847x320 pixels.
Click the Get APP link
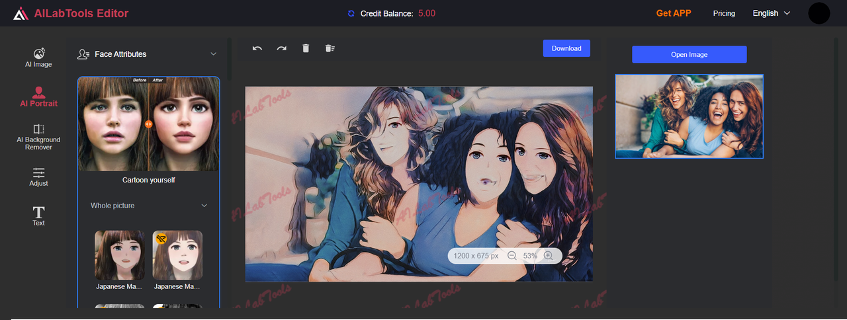[x=674, y=13]
